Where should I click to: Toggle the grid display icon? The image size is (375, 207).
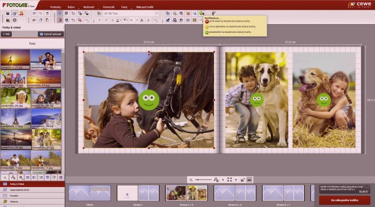[x=60, y=13]
